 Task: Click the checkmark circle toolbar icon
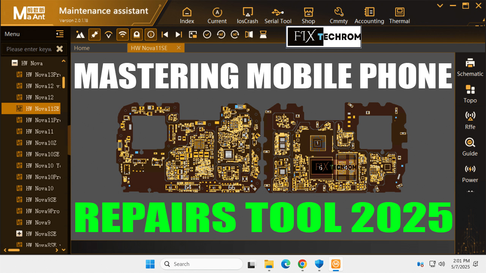(x=207, y=35)
